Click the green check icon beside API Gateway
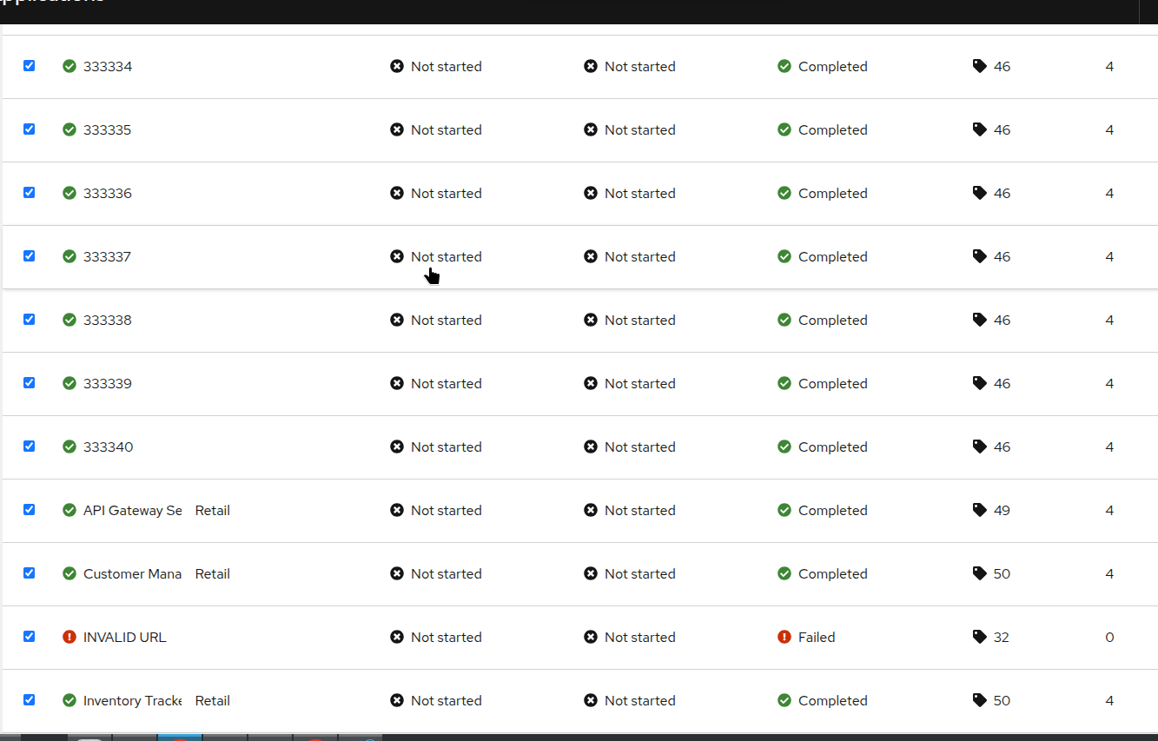This screenshot has width=1158, height=741. click(x=69, y=510)
